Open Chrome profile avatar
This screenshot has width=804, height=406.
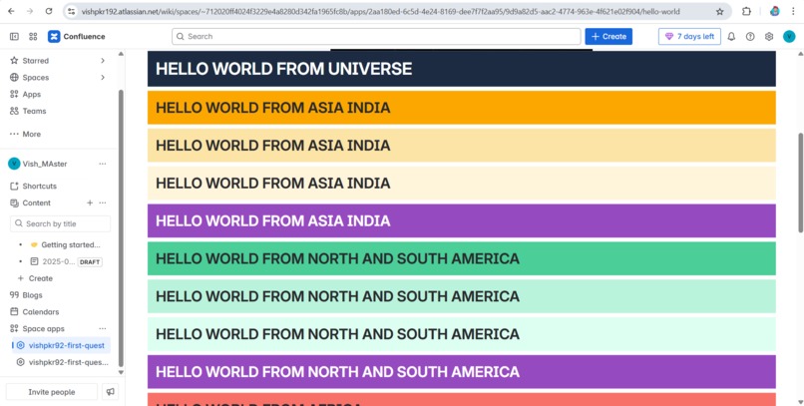pos(775,11)
